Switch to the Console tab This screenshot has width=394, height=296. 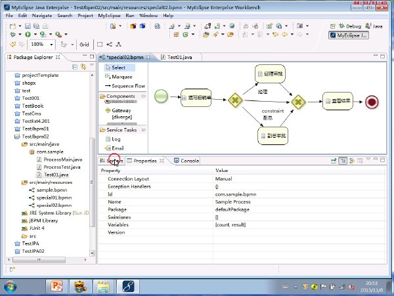[x=186, y=161]
